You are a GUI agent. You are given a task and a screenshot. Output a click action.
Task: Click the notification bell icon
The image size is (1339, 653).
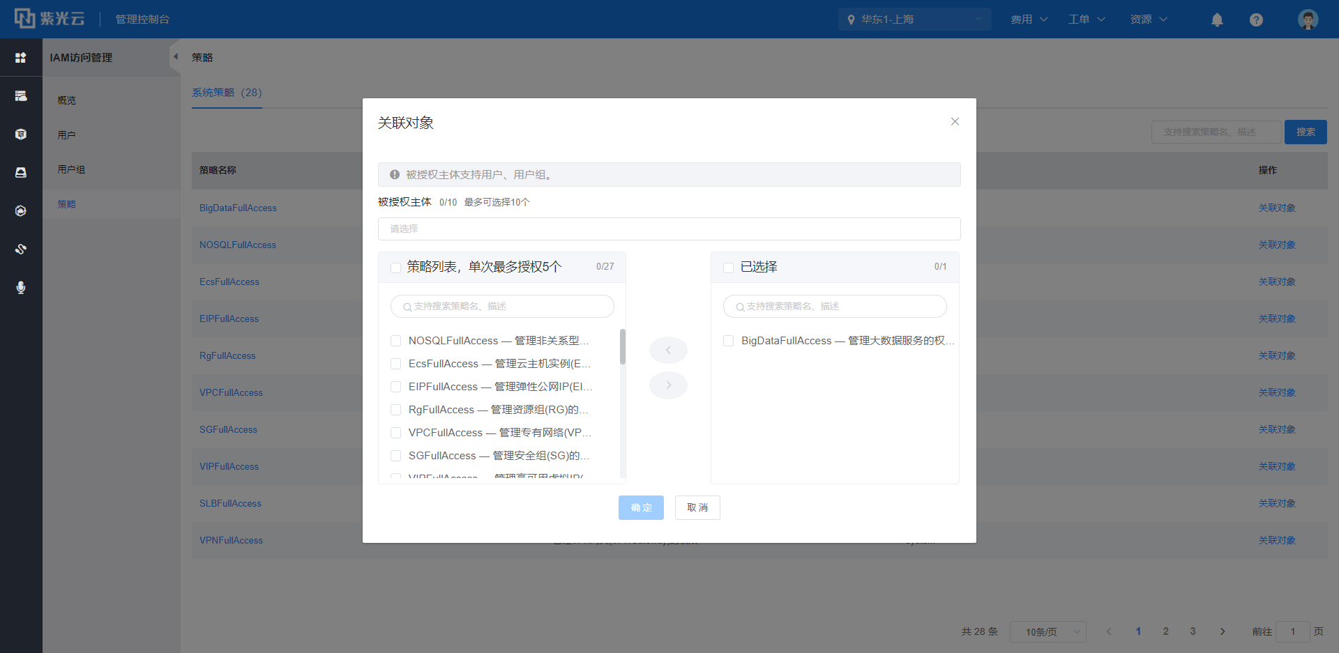(x=1217, y=20)
